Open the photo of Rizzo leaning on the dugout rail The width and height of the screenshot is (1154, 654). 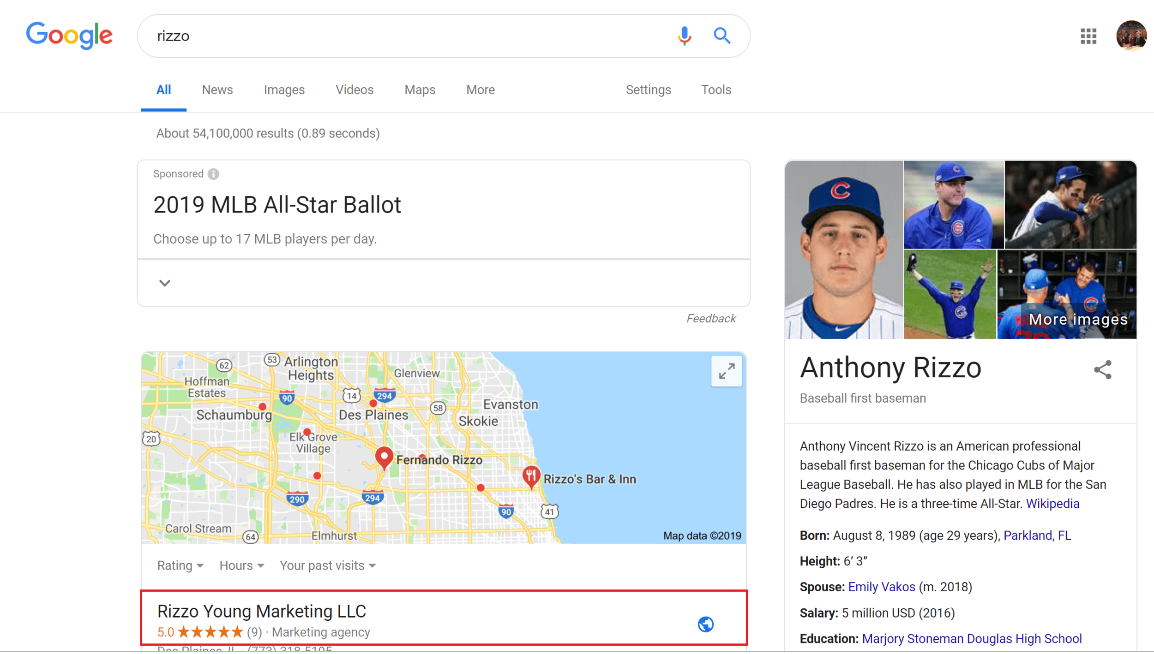click(x=1070, y=204)
